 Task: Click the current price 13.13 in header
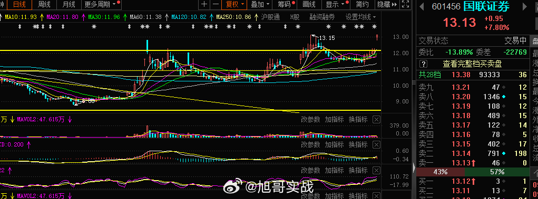pos(459,23)
